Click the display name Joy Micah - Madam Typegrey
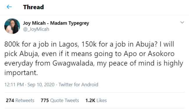 56,23
